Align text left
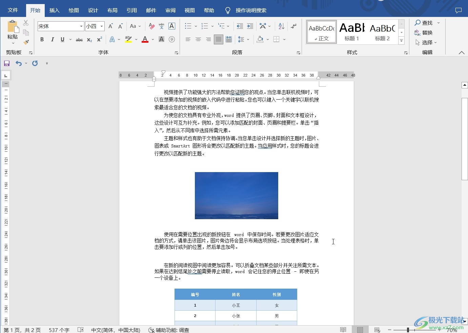468x333 pixels. pos(188,39)
